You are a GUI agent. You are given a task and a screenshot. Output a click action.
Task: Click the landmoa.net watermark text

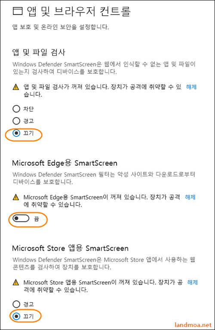193,325
